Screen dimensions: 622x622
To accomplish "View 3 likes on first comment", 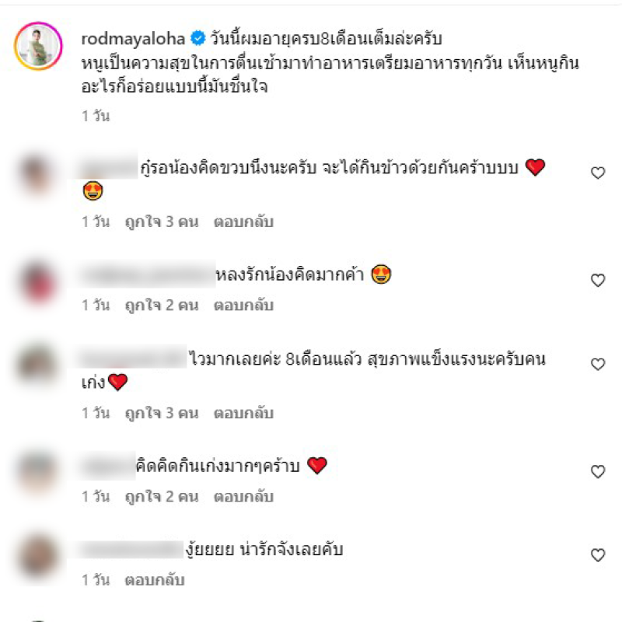I will (x=162, y=222).
